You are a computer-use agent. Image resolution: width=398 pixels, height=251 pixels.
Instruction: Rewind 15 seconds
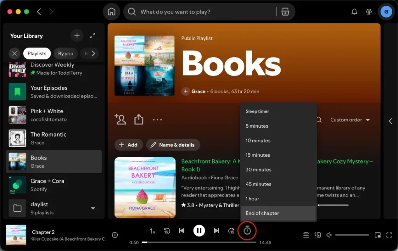(x=167, y=231)
